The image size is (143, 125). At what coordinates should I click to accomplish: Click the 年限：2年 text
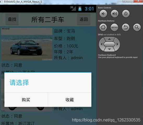point(64,52)
